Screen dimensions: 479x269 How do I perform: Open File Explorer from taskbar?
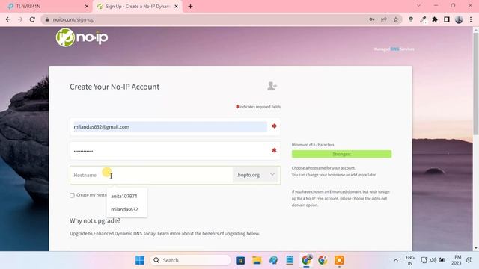(257, 260)
